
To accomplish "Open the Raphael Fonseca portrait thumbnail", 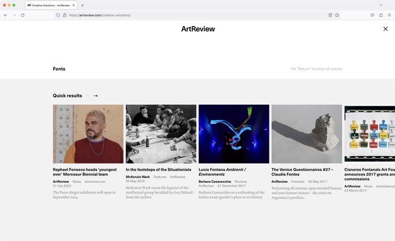I will click(x=88, y=134).
